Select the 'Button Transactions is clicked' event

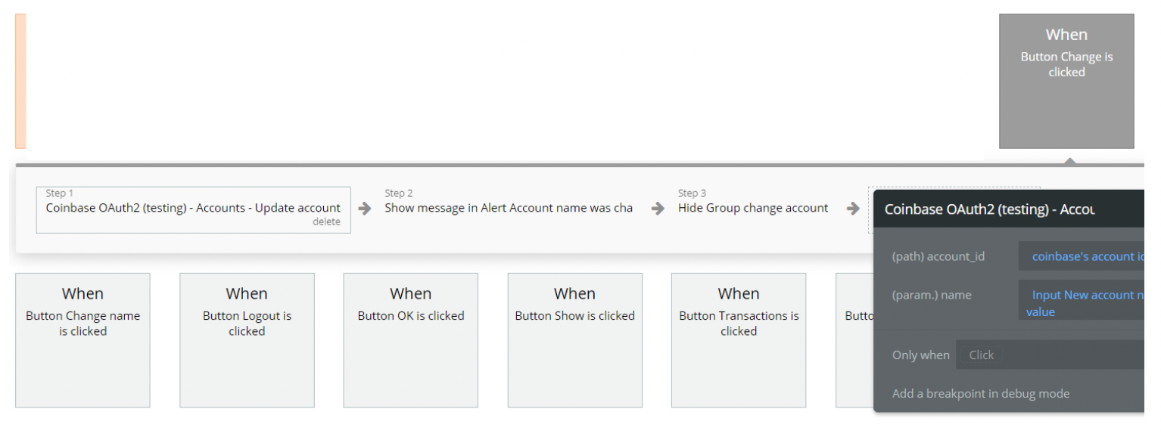(x=739, y=340)
